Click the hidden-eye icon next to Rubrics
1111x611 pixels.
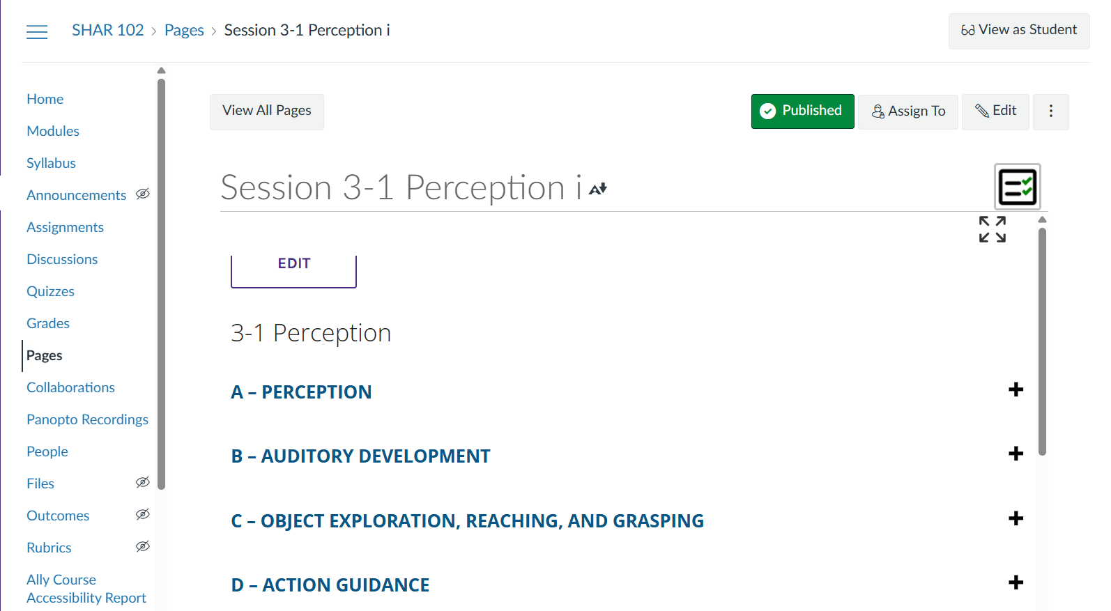click(x=143, y=547)
